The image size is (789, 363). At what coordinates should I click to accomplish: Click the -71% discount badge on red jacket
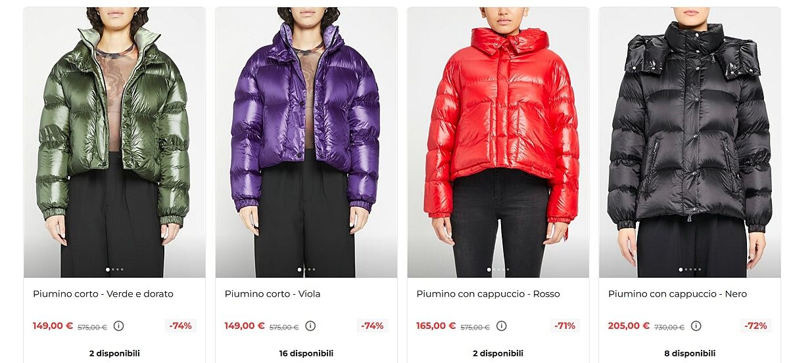[x=565, y=326]
